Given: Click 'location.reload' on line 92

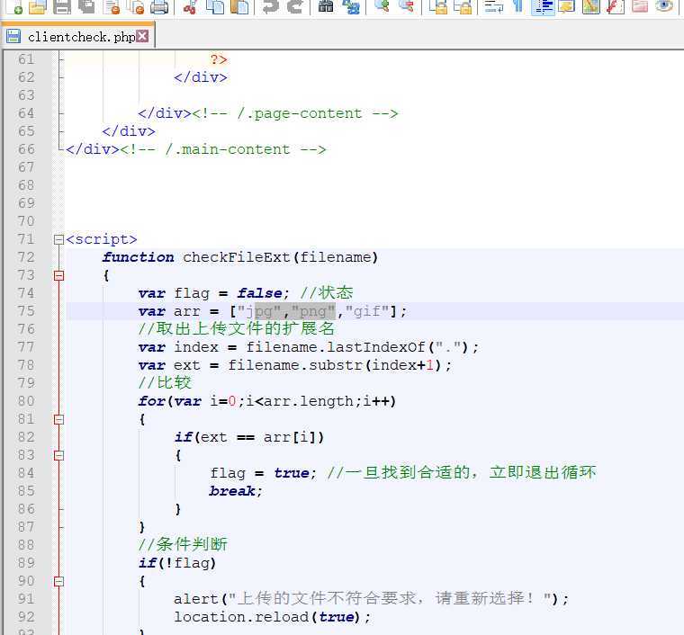Looking at the screenshot, I should click(x=241, y=617).
